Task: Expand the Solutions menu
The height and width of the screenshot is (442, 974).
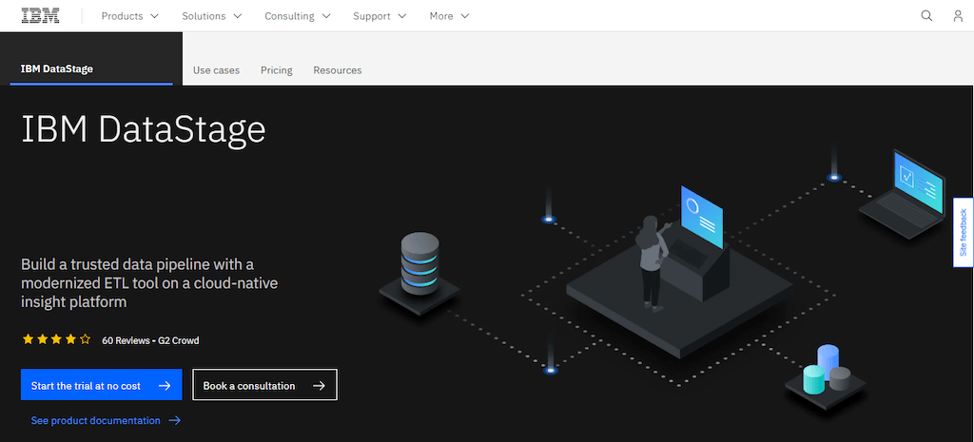Action: point(212,16)
